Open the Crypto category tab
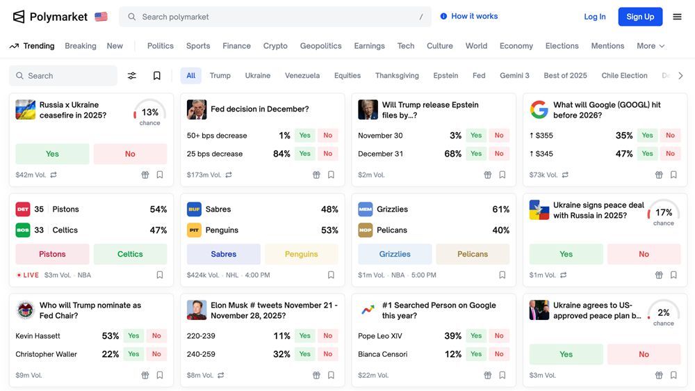 275,46
